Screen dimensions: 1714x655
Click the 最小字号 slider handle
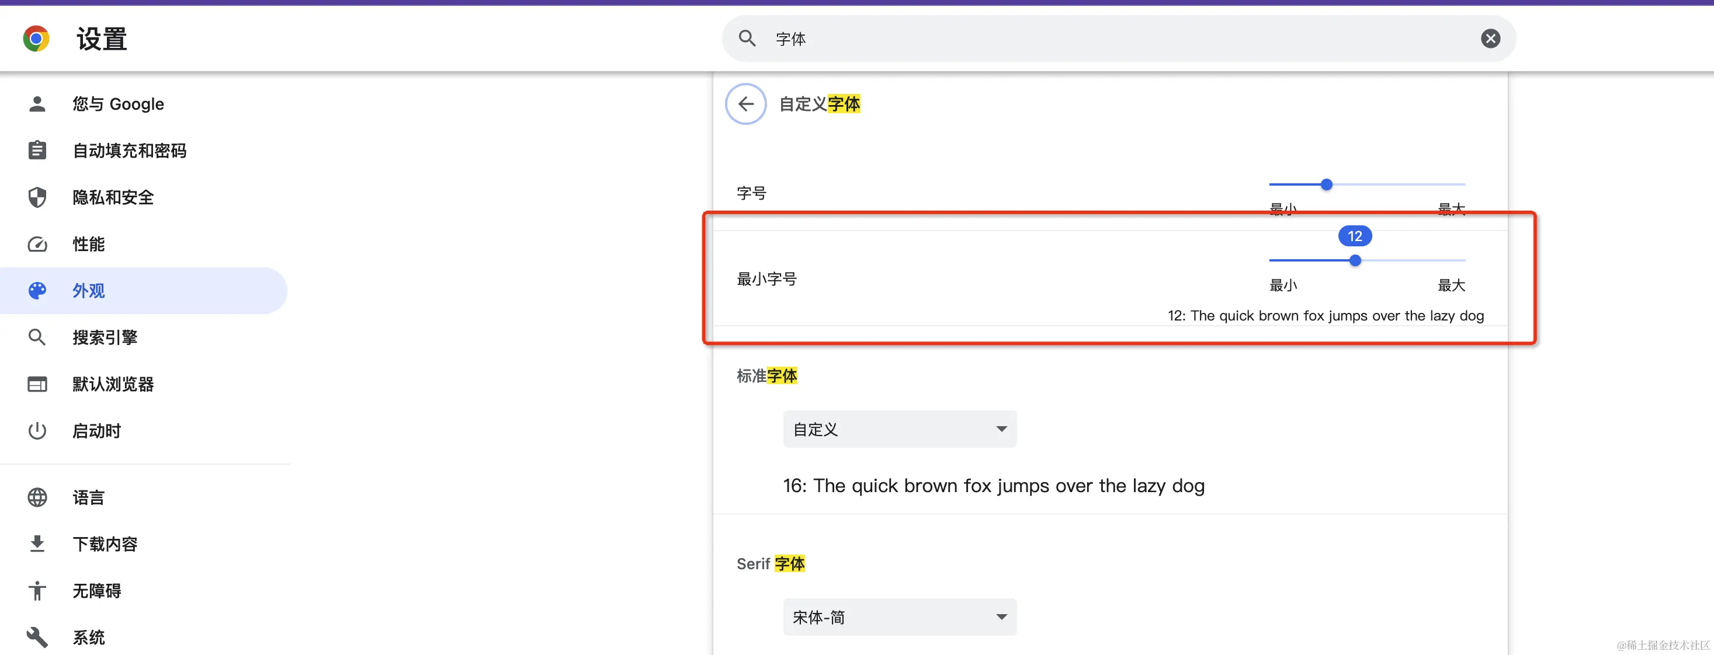pos(1355,261)
